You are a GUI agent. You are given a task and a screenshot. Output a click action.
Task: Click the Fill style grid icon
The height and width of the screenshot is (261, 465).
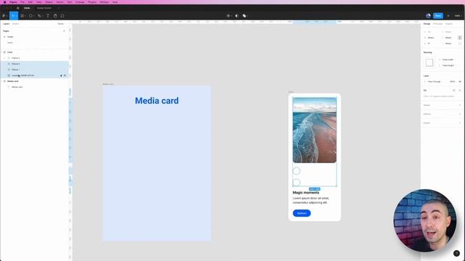click(x=453, y=90)
